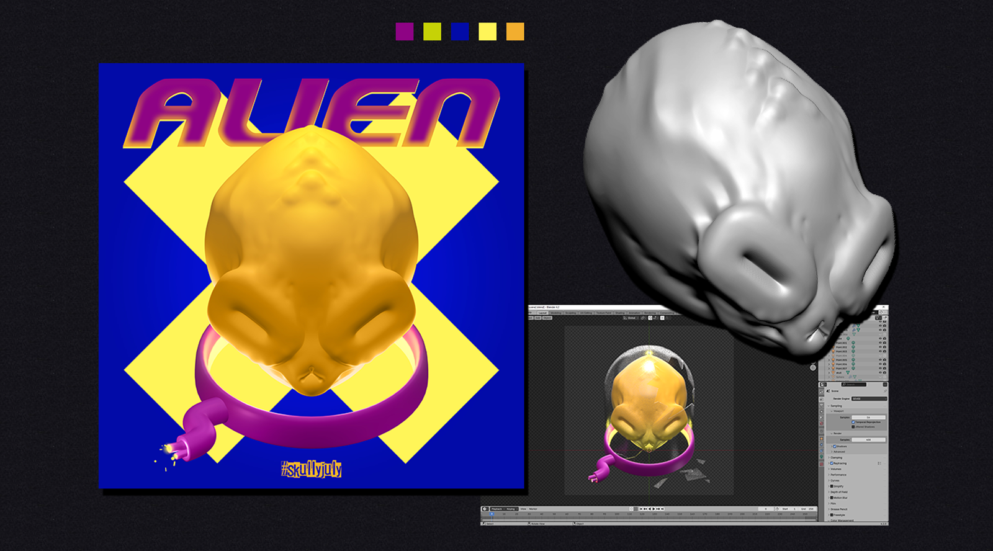Click the timeline End frame field
993x551 pixels.
pyautogui.click(x=807, y=509)
